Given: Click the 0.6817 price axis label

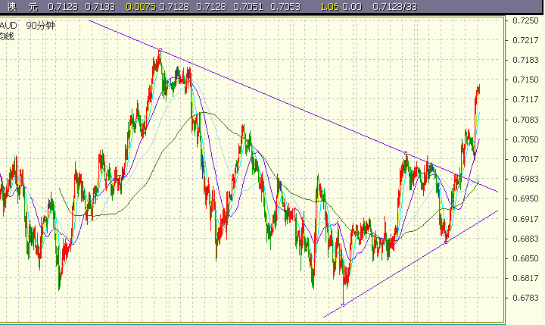Looking at the screenshot, I should [525, 278].
